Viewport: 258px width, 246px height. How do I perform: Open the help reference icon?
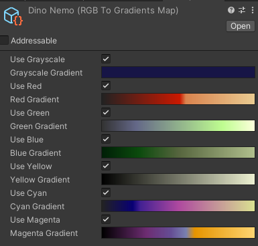tap(231, 10)
